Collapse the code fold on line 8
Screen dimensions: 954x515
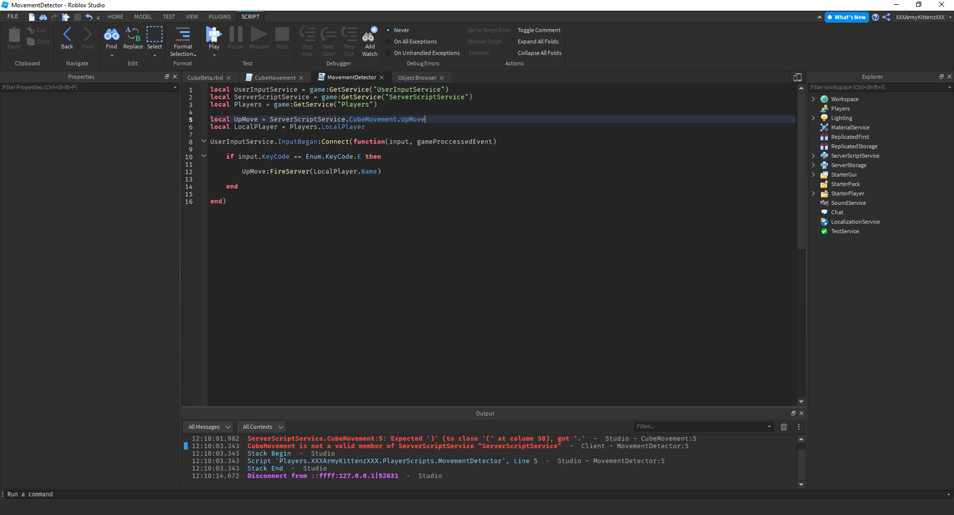(x=203, y=140)
